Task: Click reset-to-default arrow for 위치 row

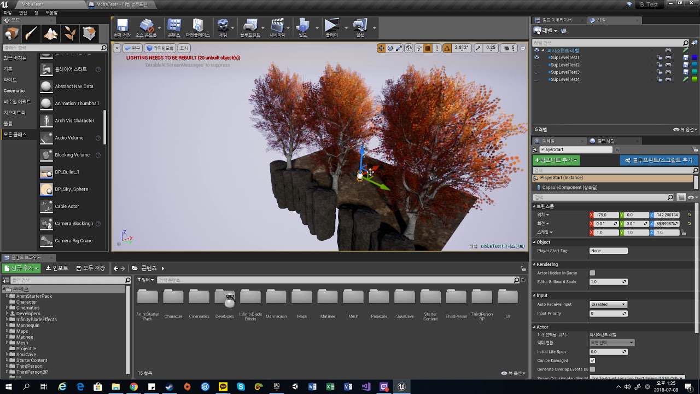Action: coord(689,215)
